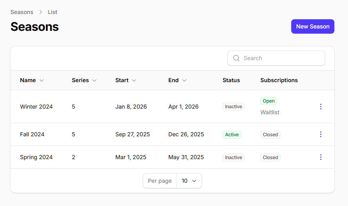Open the Fall 2024 season row
This screenshot has height=206, width=348.
click(32, 134)
